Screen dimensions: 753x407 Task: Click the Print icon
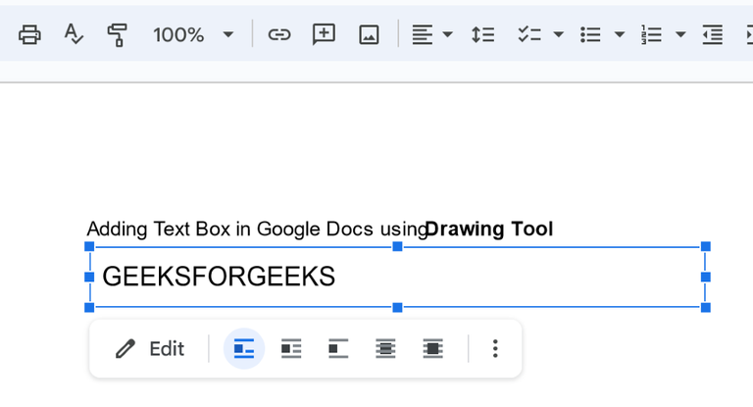(x=29, y=34)
